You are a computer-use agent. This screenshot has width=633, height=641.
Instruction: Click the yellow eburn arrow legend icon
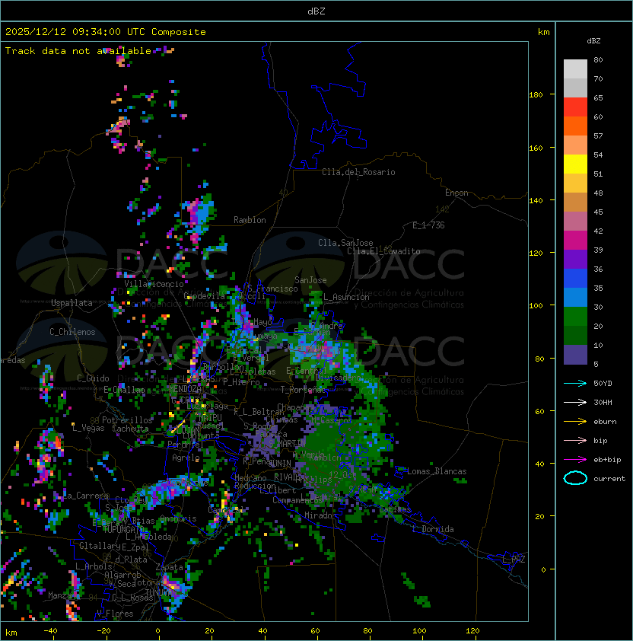575,422
